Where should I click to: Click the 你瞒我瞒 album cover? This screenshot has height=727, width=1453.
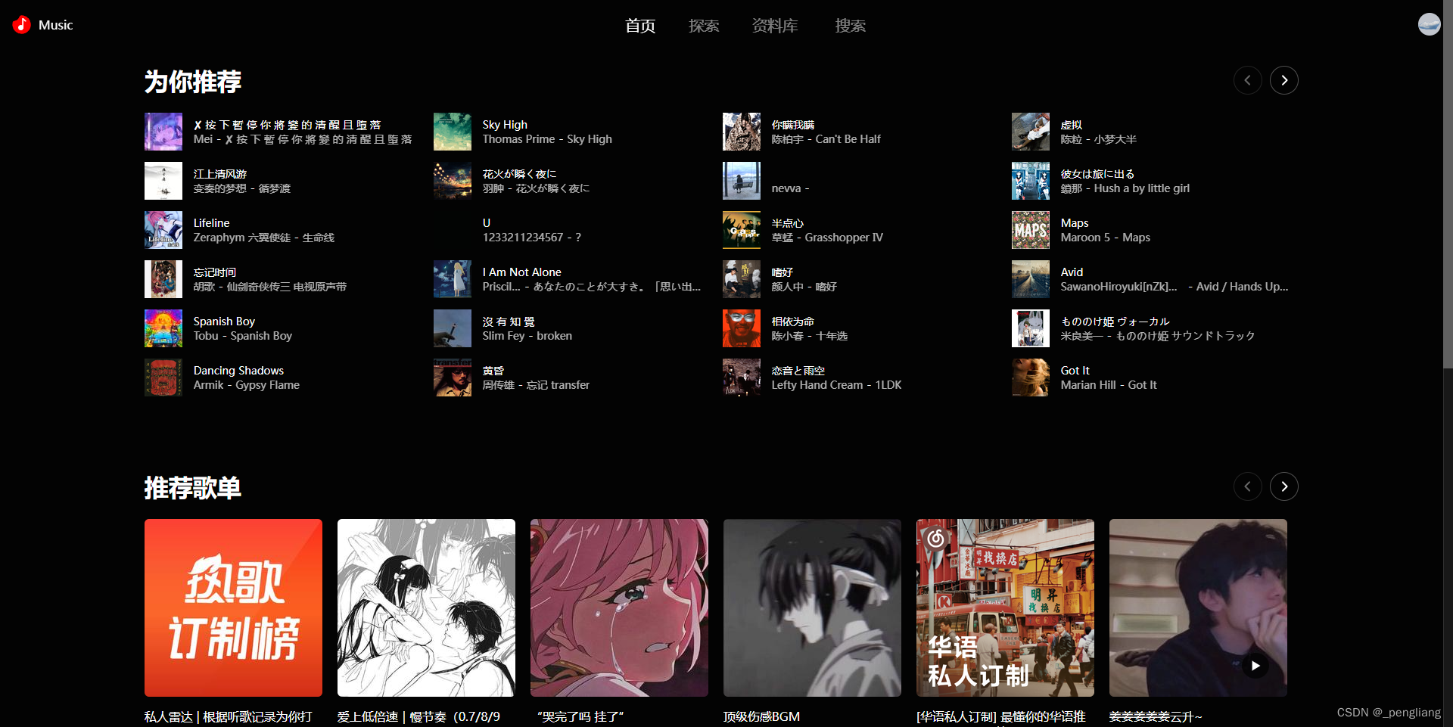[742, 132]
